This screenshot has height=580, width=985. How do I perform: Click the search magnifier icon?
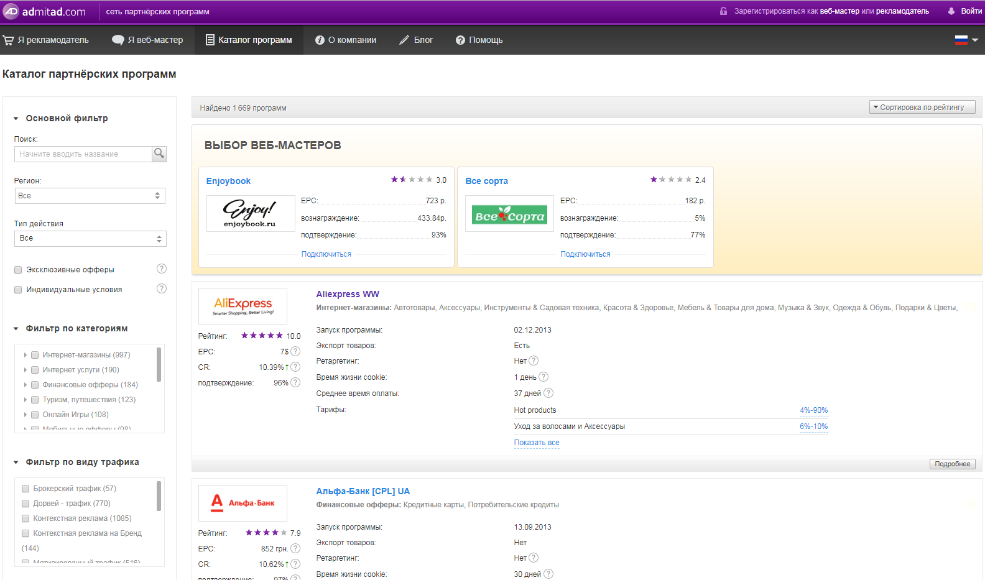[159, 154]
